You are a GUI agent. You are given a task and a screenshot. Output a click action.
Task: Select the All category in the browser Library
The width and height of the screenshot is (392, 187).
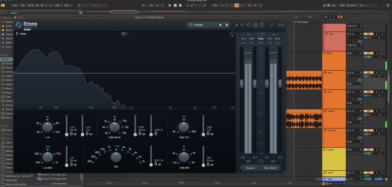click(7, 59)
